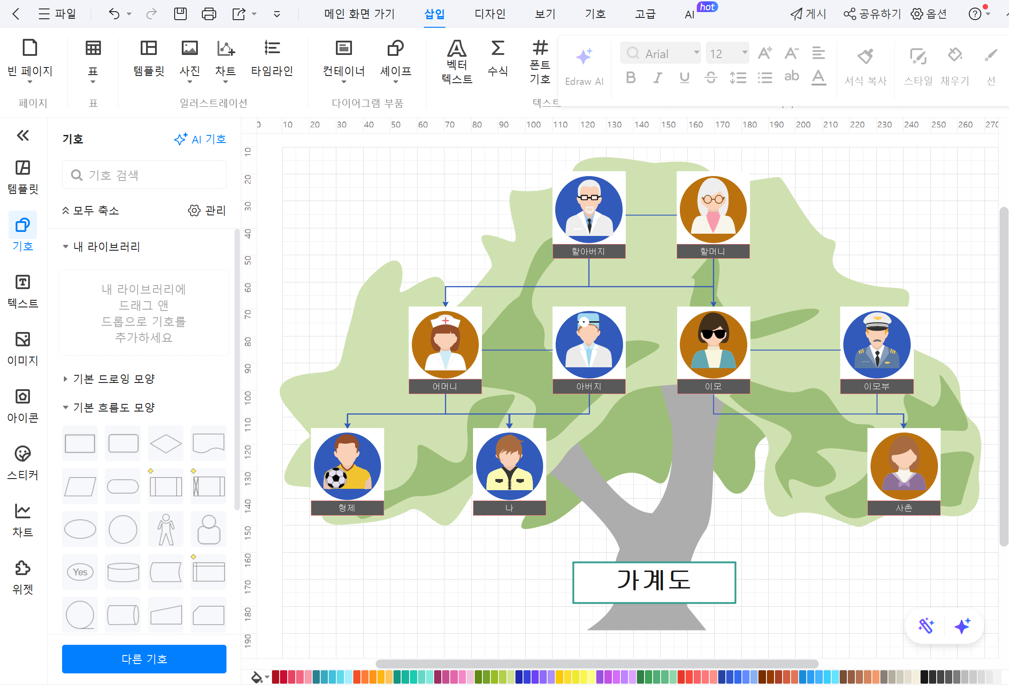Insert 폰트 기호
The height and width of the screenshot is (685, 1009).
pyautogui.click(x=540, y=62)
